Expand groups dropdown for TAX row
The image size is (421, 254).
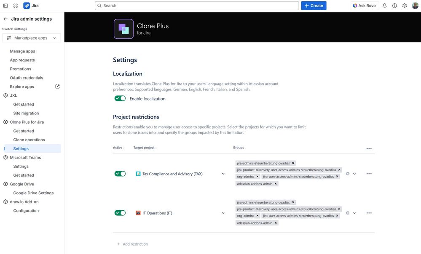[x=354, y=174]
